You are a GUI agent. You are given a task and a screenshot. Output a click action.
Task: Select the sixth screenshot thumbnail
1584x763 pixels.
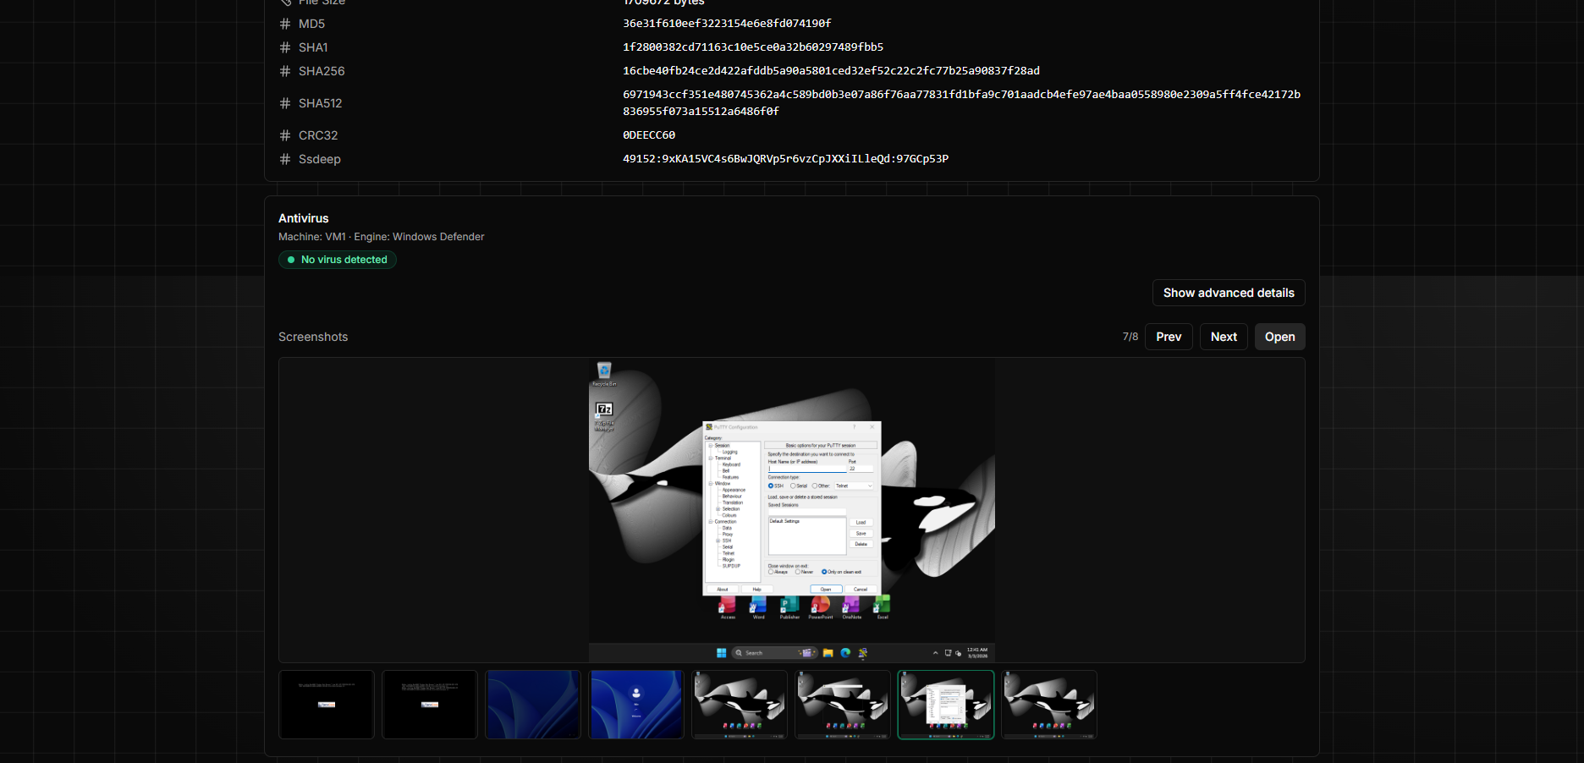click(843, 705)
